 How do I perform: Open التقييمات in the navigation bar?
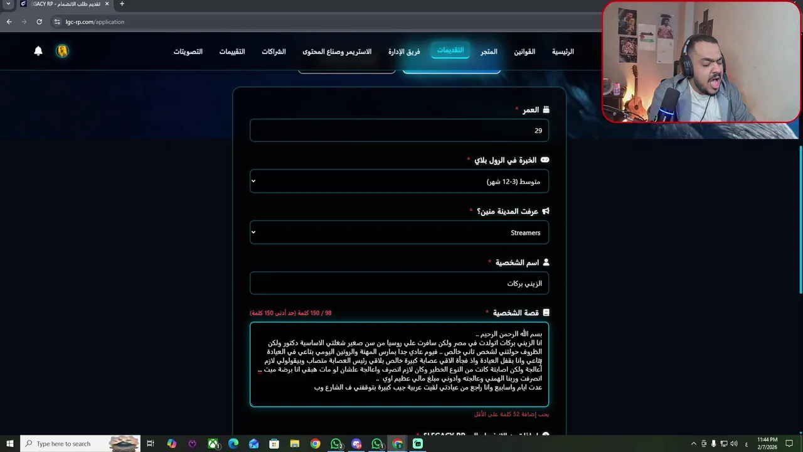tap(232, 51)
